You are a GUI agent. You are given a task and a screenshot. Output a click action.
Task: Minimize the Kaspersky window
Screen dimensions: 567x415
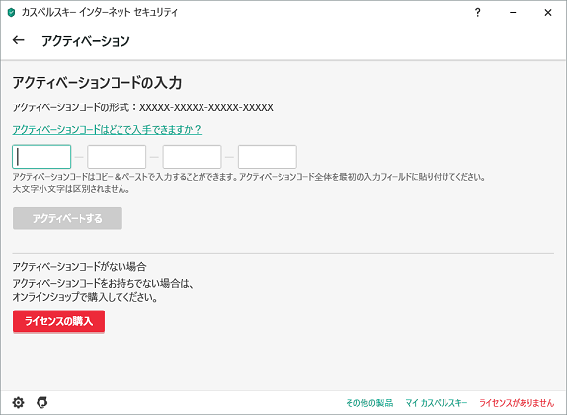[513, 13]
